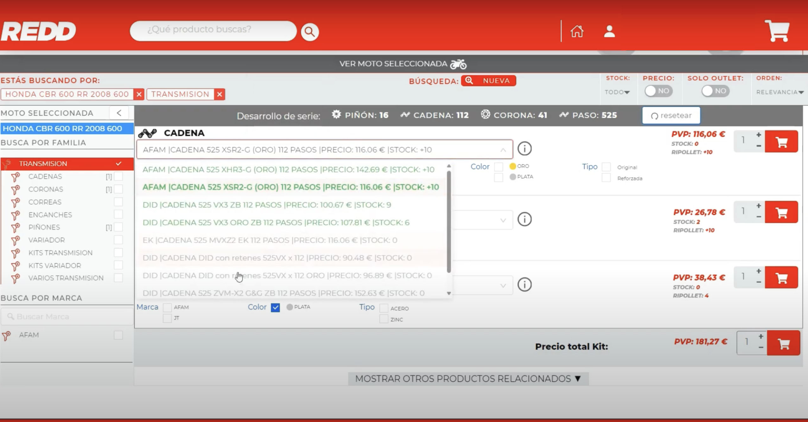Remove the TRANSMISION search filter
The width and height of the screenshot is (808, 422).
point(219,94)
